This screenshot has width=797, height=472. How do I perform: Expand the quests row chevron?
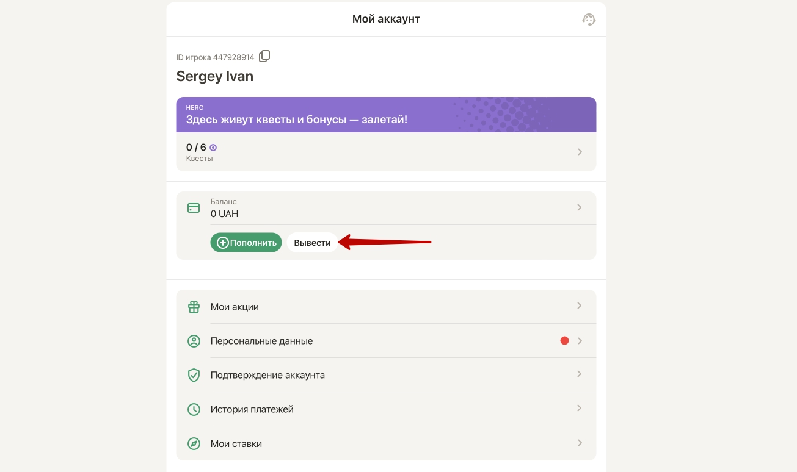coord(580,152)
